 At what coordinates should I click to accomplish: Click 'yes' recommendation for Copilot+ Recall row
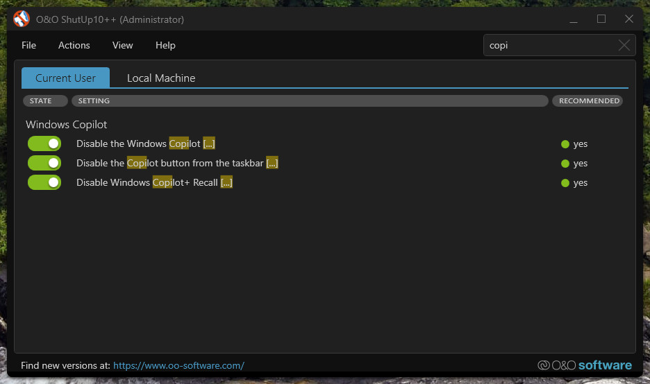[x=581, y=183]
